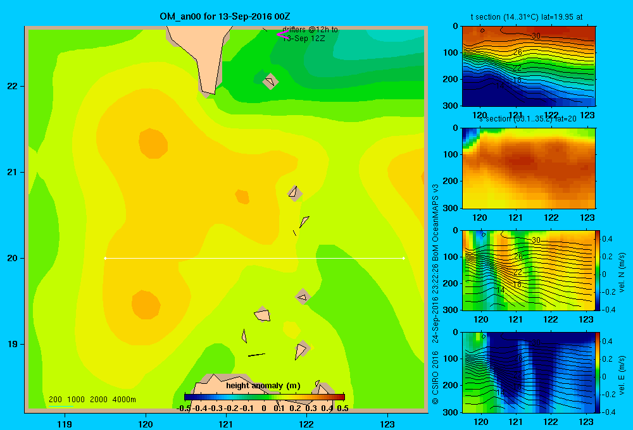The width and height of the screenshot is (633, 430).
Task: Click the "height anomaly (m)" label
Action: tap(263, 386)
